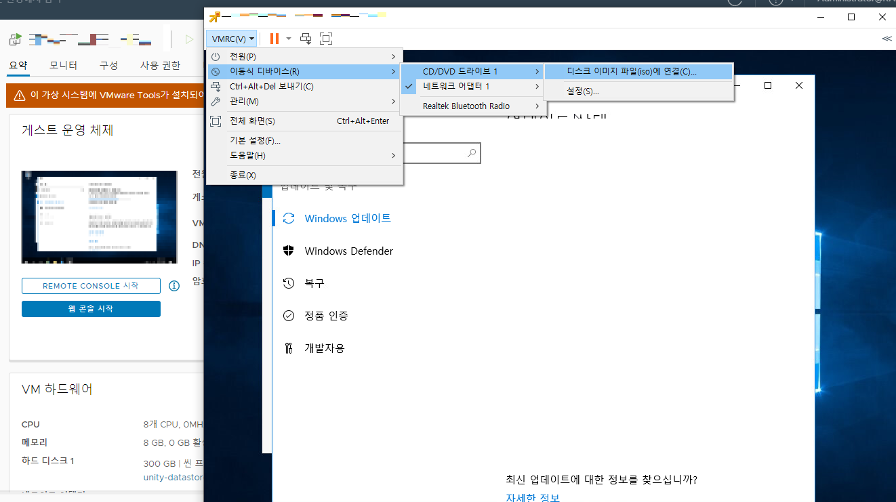This screenshot has width=896, height=502.
Task: Choose 디스크 이미지 파일(iso)에 연결(C)...
Action: click(639, 71)
